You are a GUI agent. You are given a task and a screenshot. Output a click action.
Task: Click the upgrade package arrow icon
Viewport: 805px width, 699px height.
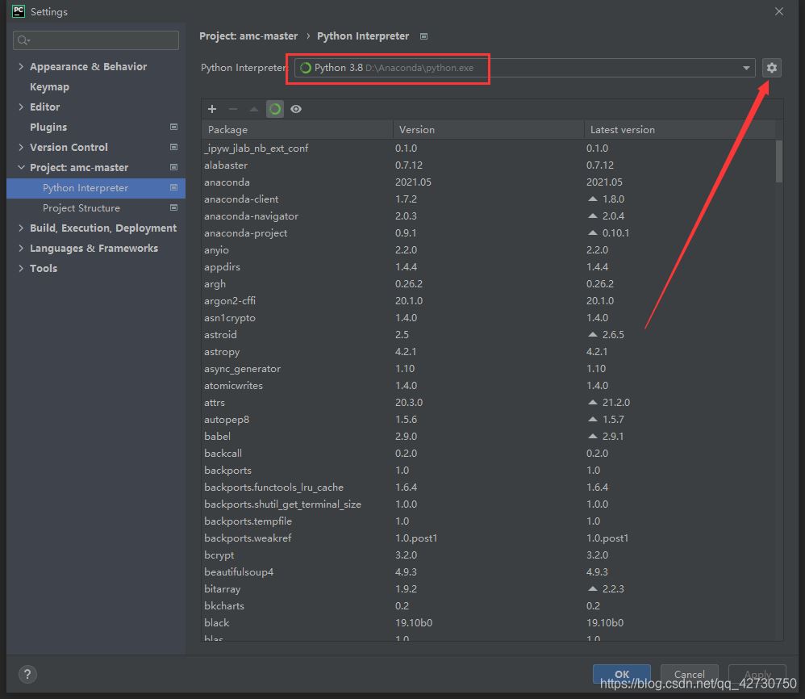tap(254, 109)
